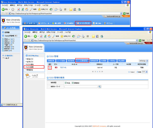This screenshot has height=128, width=153.
Task: Click the search magnifier icon beside keyword field
Action: tap(100, 87)
